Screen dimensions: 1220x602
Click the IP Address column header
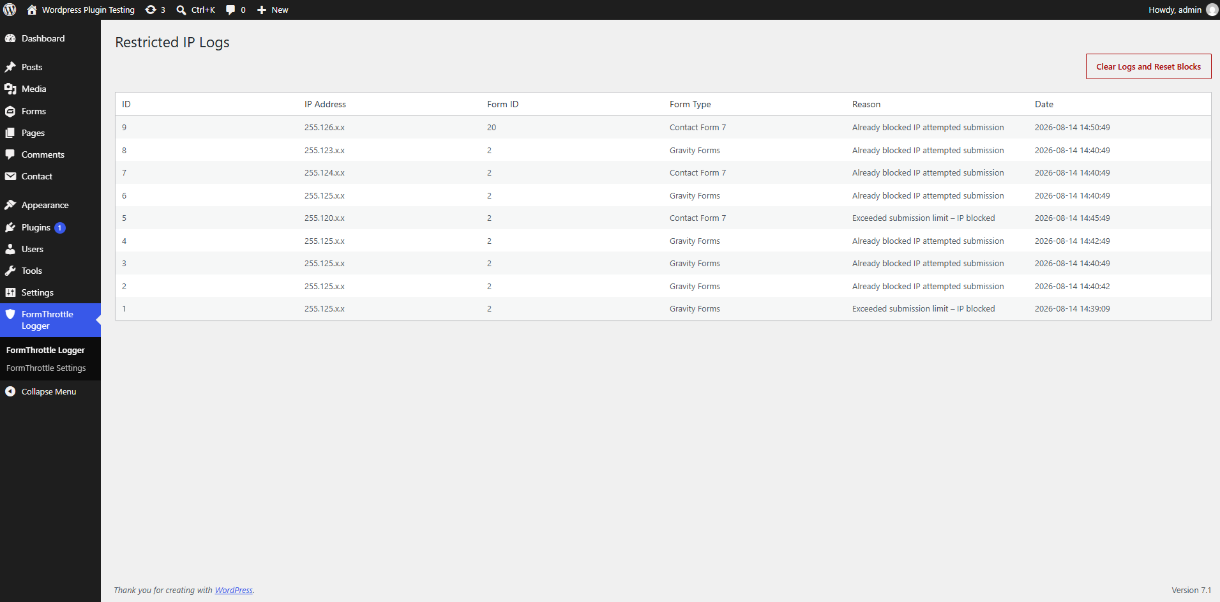click(325, 104)
